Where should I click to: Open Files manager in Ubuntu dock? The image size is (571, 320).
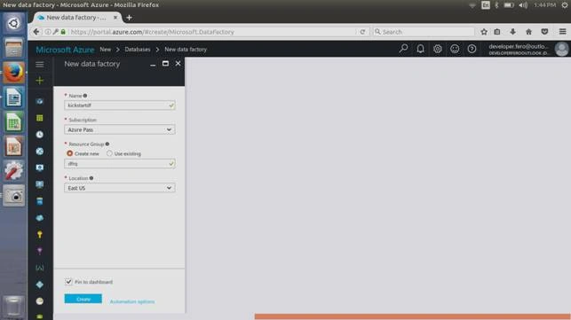click(x=13, y=48)
